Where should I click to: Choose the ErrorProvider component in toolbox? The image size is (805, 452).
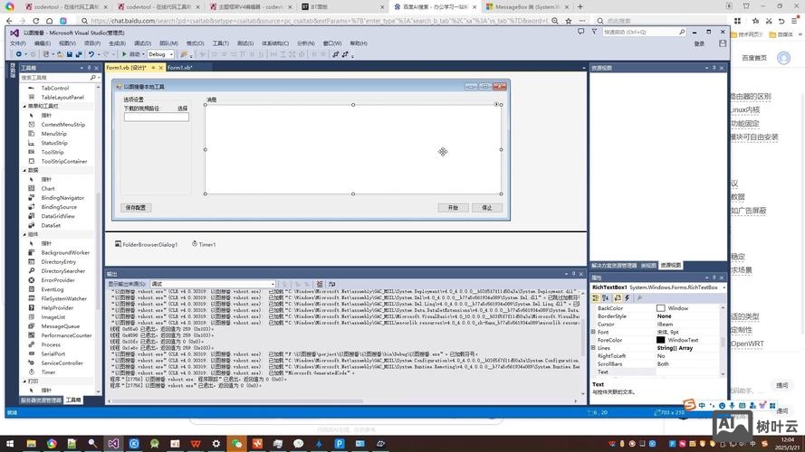tap(58, 280)
